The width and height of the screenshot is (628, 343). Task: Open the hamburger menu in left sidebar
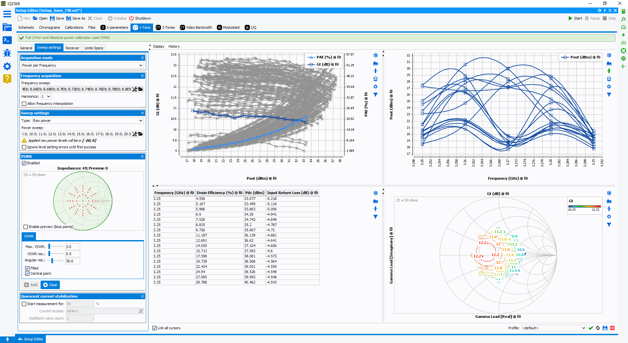pyautogui.click(x=7, y=14)
